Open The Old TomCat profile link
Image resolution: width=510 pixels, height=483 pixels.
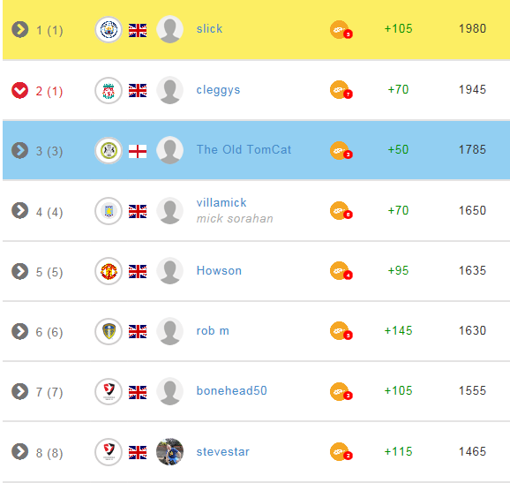tap(244, 149)
